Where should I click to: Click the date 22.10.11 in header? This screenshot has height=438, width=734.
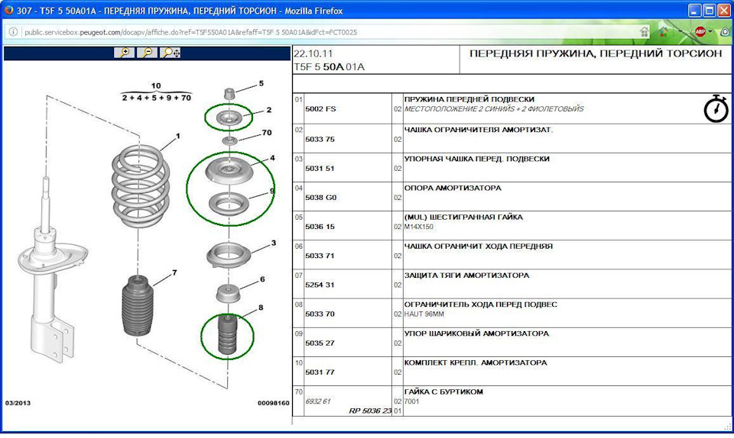pyautogui.click(x=313, y=53)
